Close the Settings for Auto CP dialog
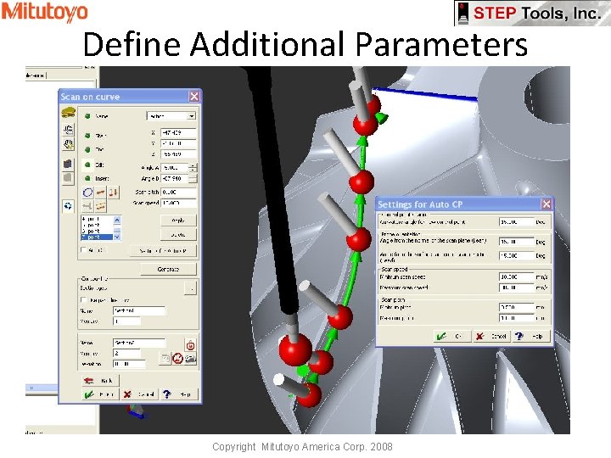The width and height of the screenshot is (611, 458). pos(547,204)
